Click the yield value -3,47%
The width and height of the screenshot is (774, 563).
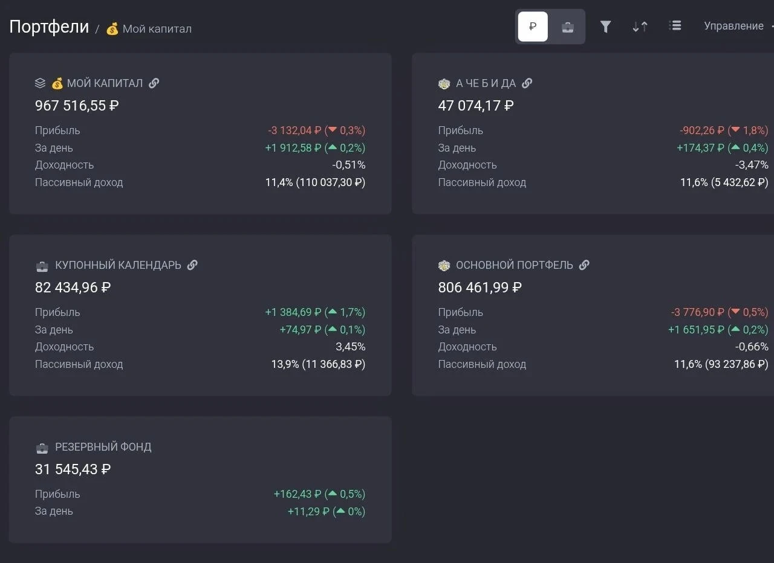(752, 165)
